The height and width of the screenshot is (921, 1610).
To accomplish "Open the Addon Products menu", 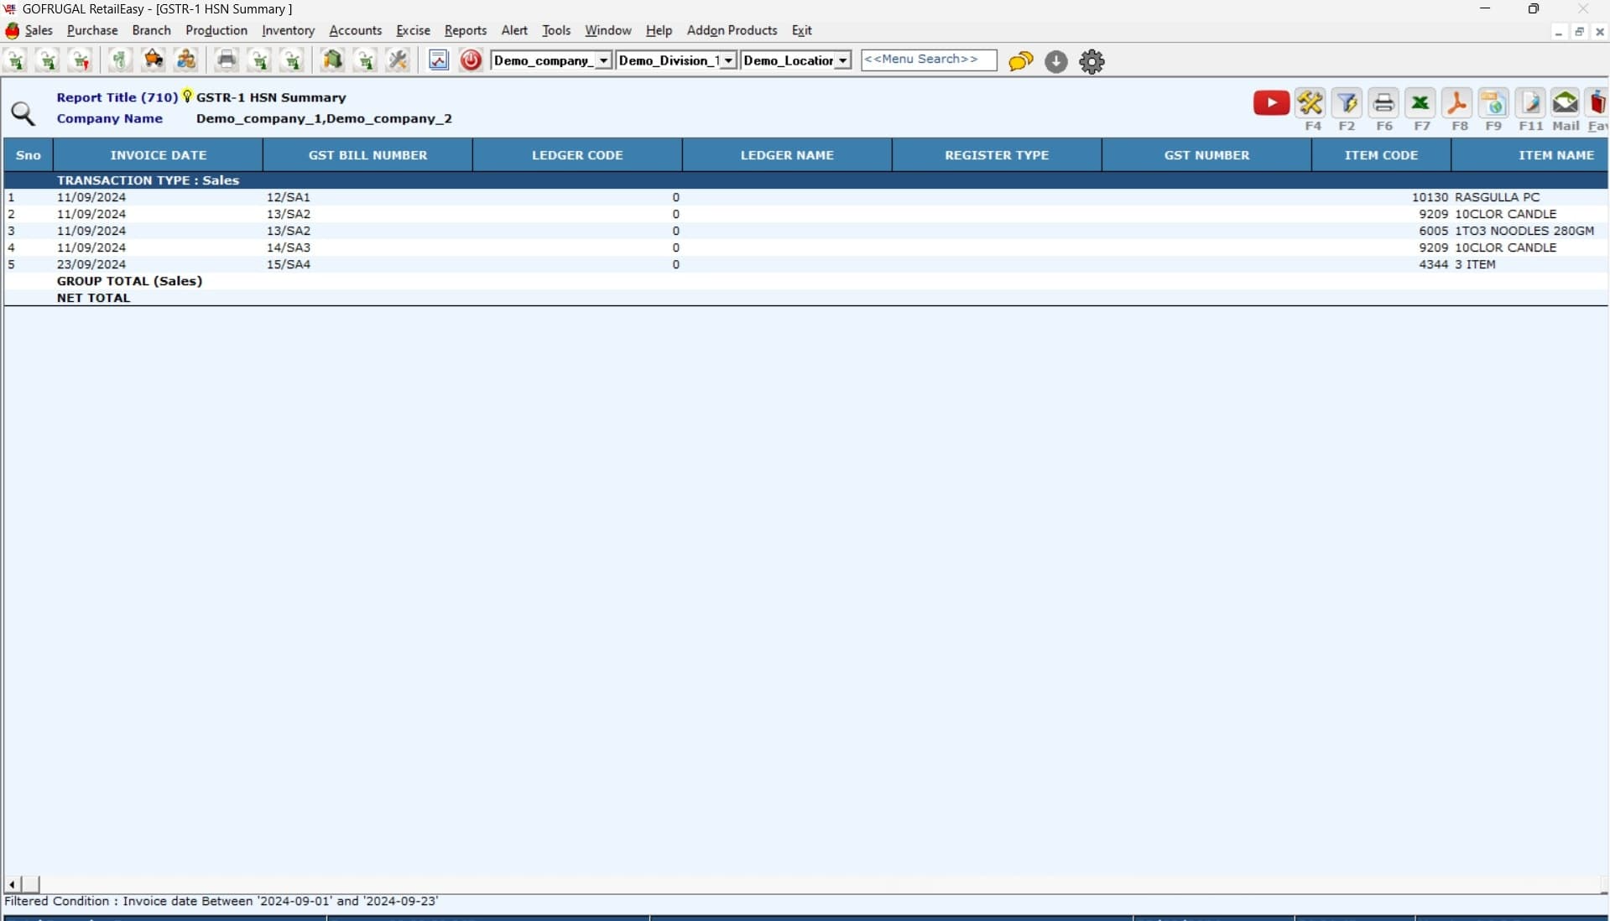I will coord(732,30).
